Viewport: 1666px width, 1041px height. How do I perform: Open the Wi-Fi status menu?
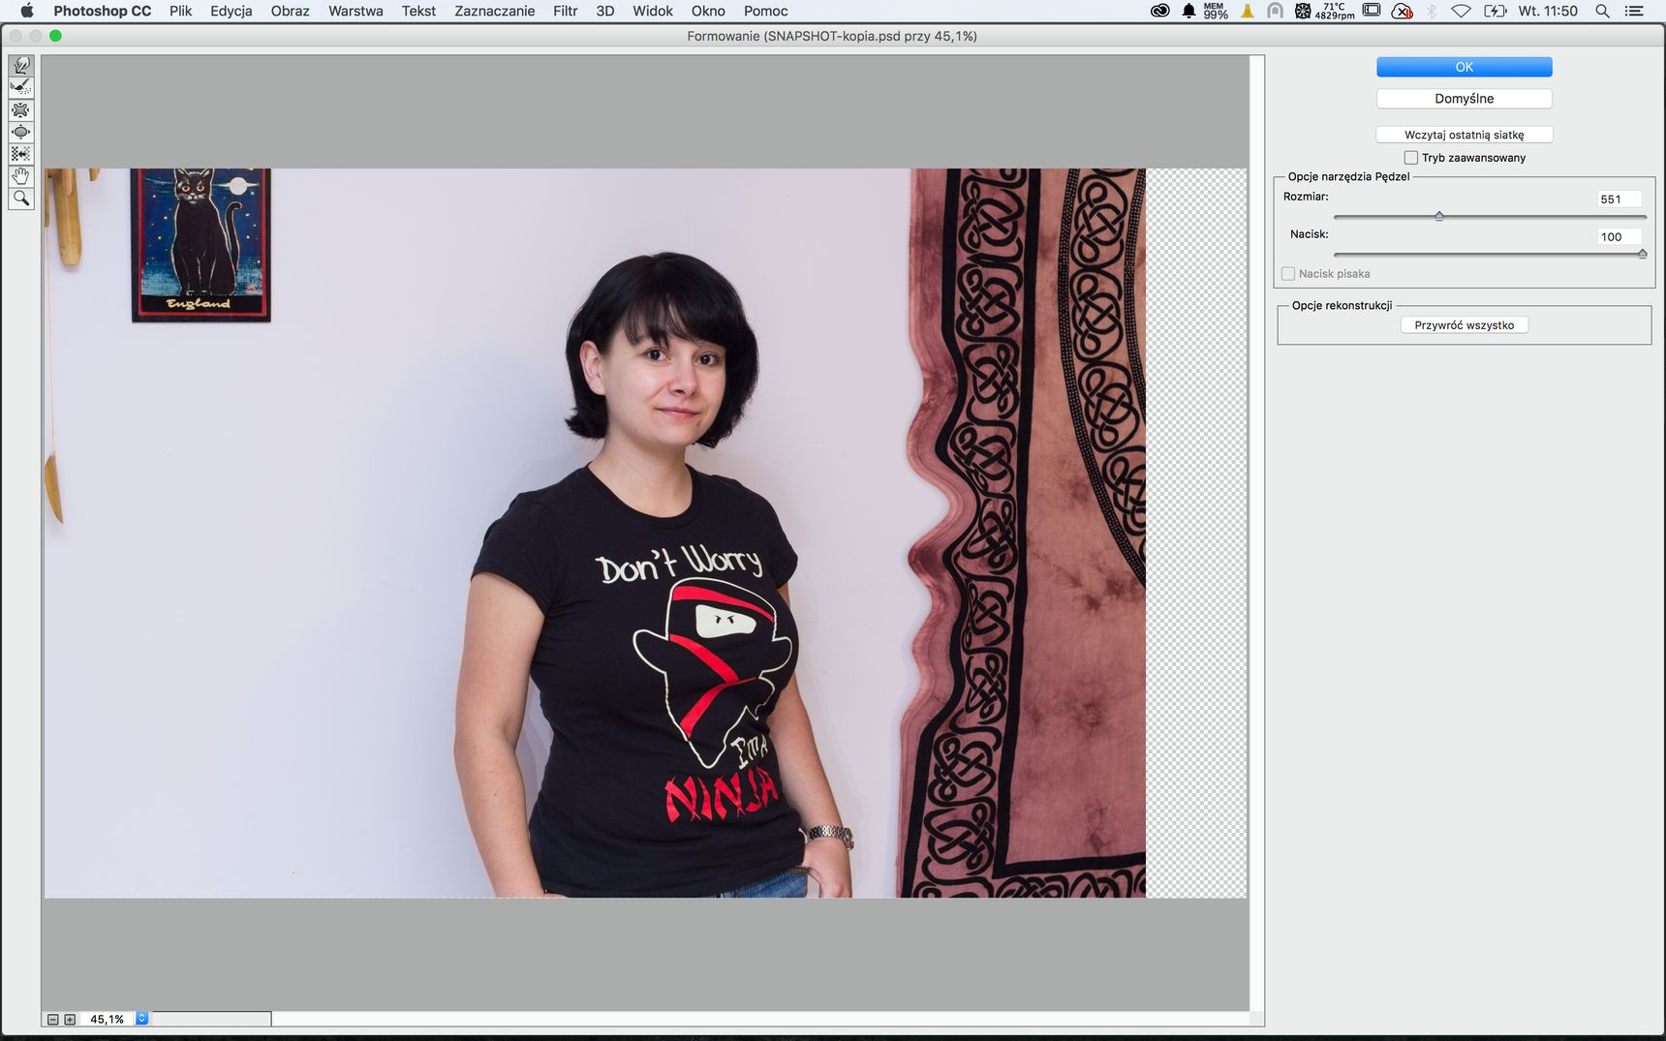(x=1461, y=11)
